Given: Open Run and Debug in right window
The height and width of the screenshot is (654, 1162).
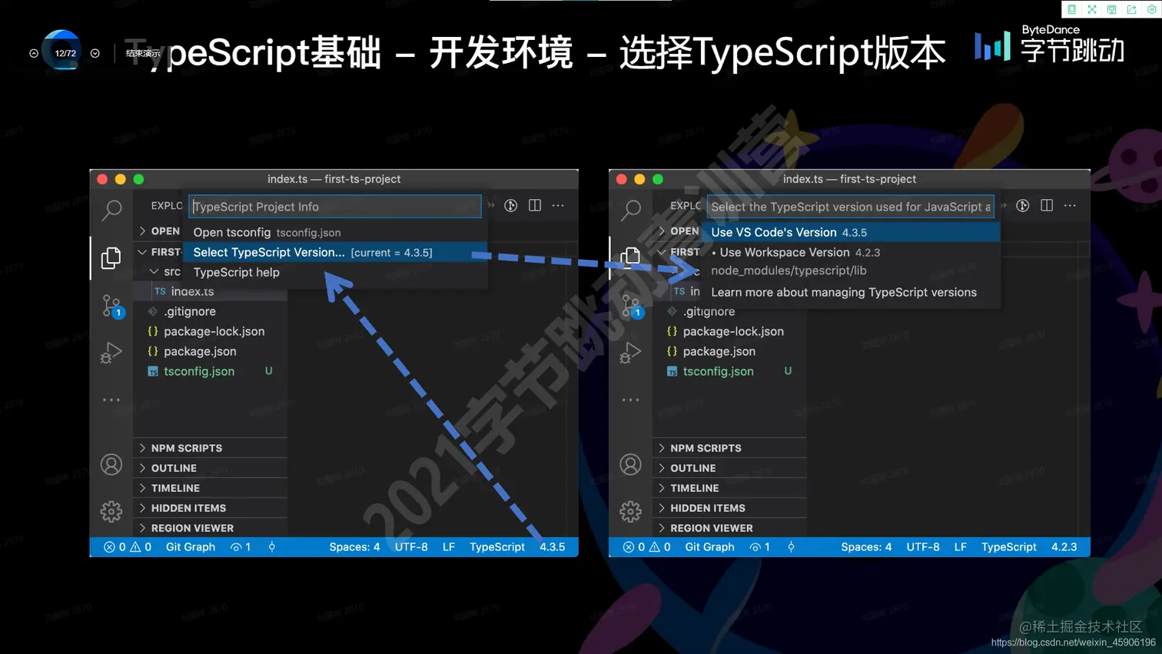Looking at the screenshot, I should [x=630, y=353].
